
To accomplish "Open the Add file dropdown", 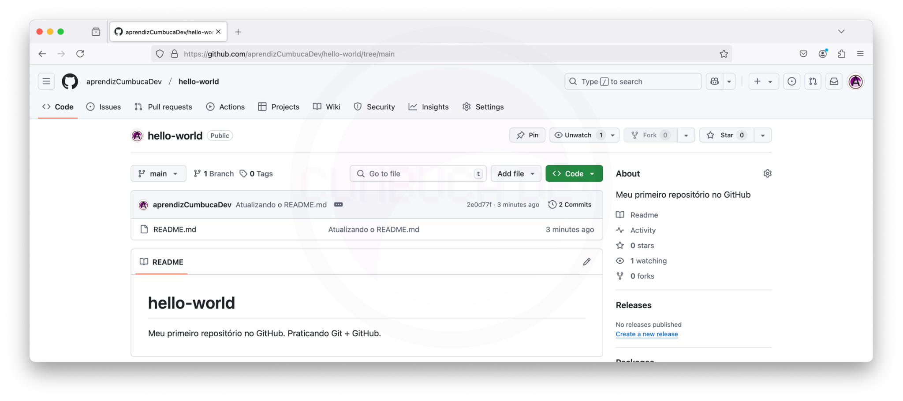I will coord(515,173).
